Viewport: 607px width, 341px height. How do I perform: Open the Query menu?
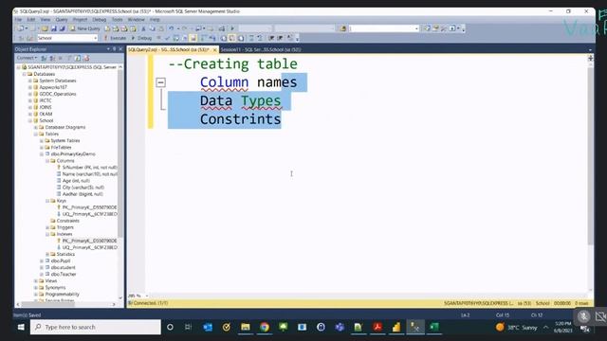point(62,19)
